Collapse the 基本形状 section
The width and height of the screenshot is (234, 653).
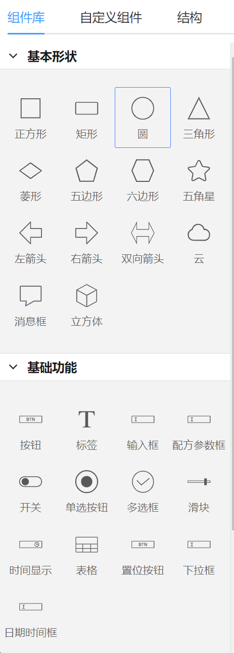(x=13, y=56)
